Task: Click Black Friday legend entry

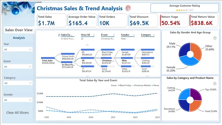Action: [125, 85]
